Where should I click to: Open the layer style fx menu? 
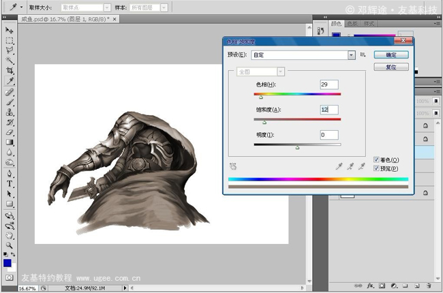370,286
